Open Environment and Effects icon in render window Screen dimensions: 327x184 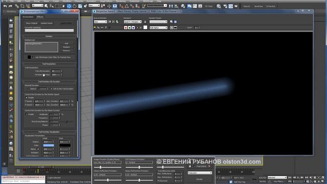coord(175,21)
